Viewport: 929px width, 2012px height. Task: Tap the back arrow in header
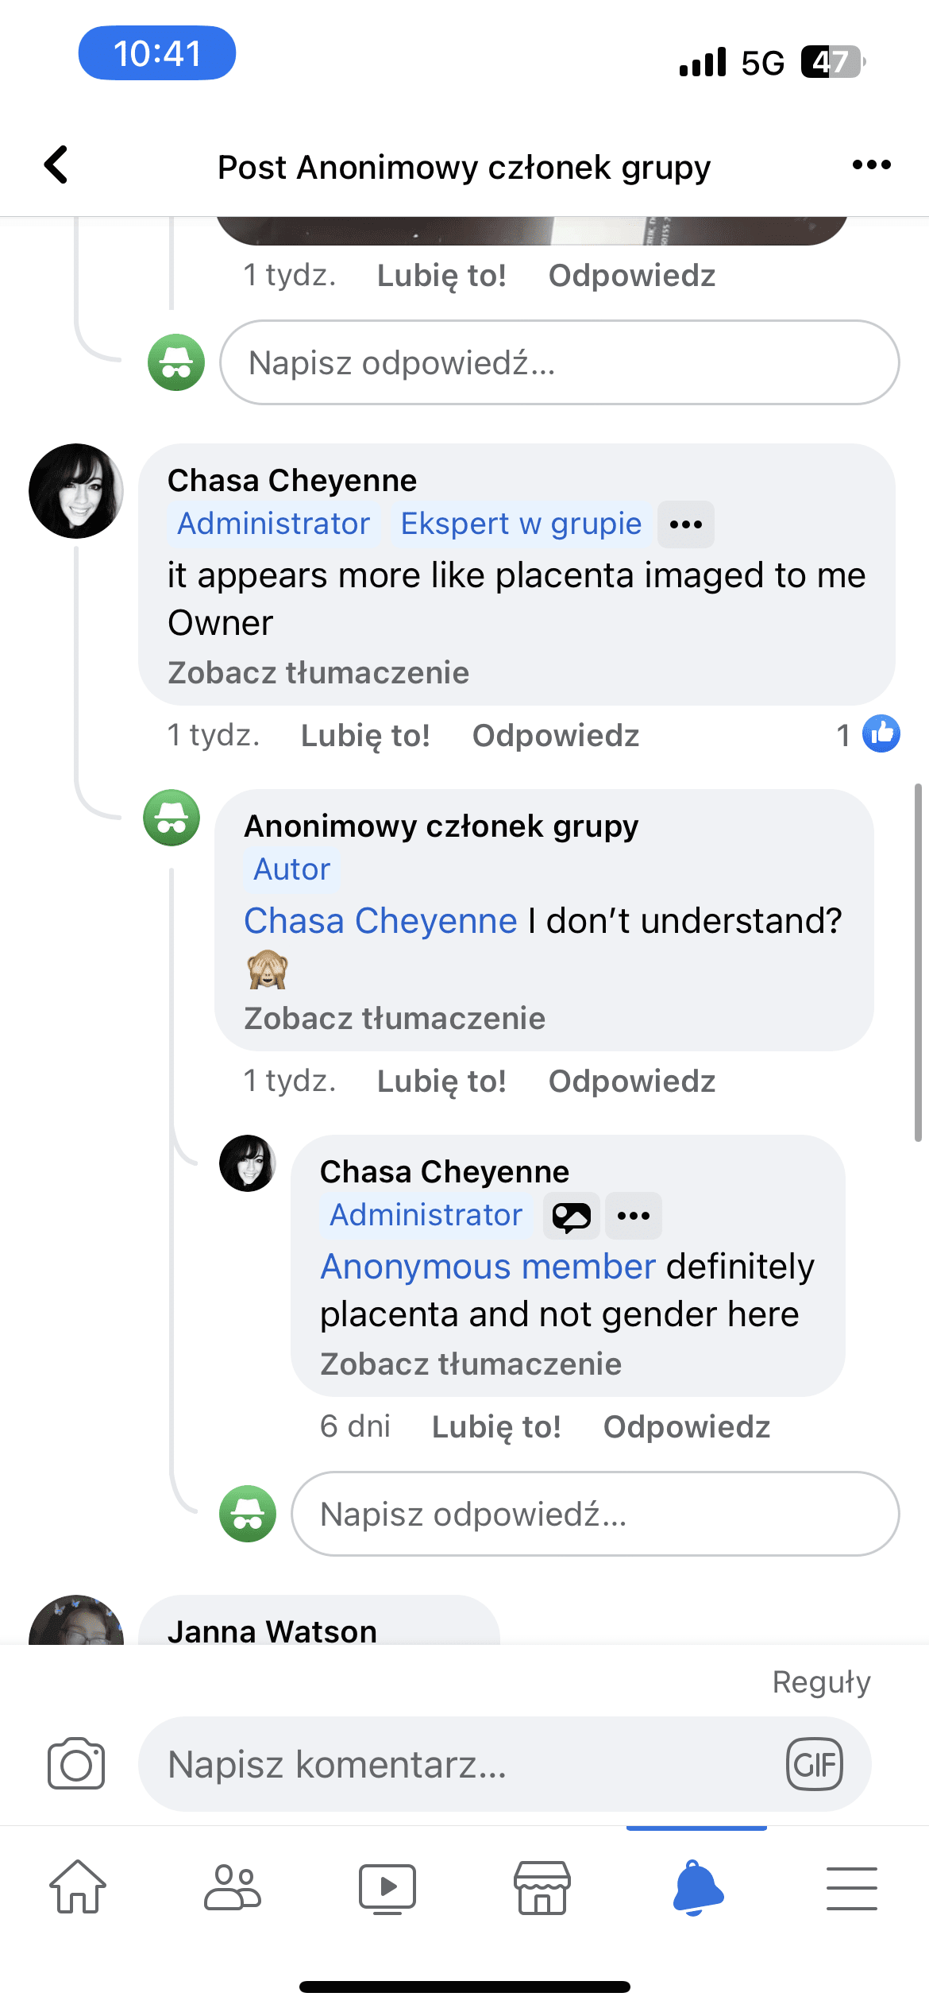click(x=56, y=165)
